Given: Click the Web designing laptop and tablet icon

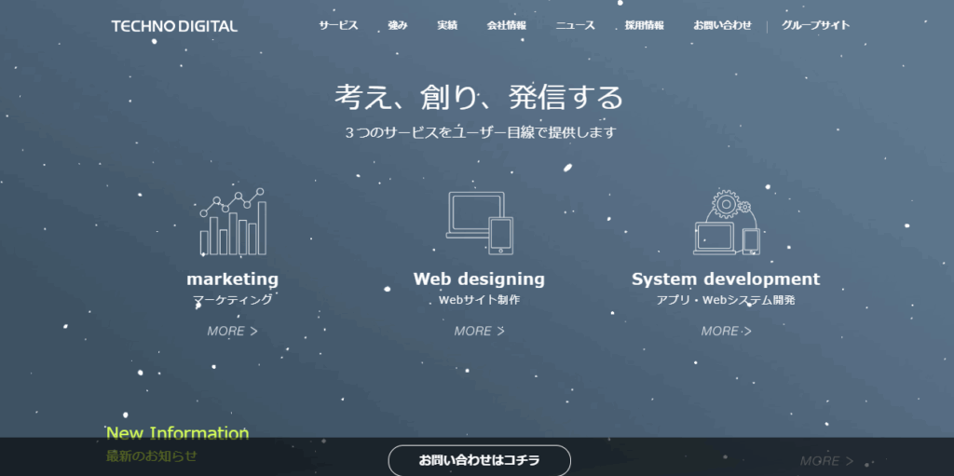Looking at the screenshot, I should (480, 223).
